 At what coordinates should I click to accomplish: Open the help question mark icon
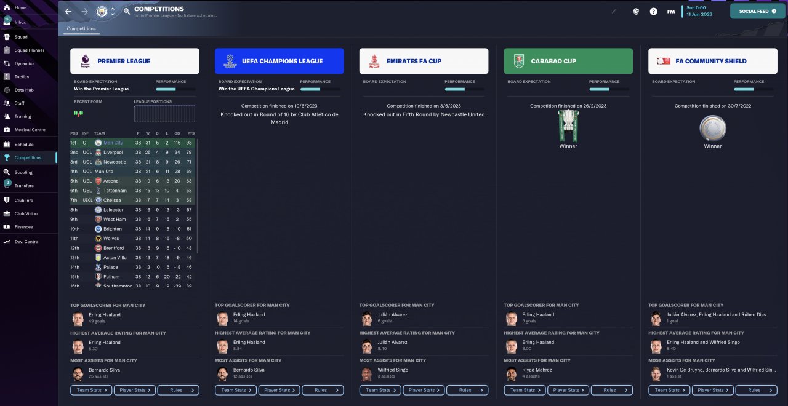653,11
